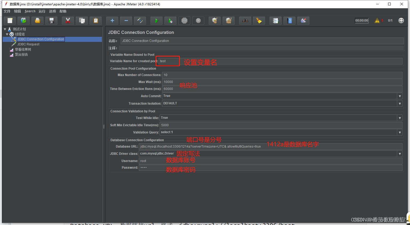Click the Stop test icon

pyautogui.click(x=184, y=21)
